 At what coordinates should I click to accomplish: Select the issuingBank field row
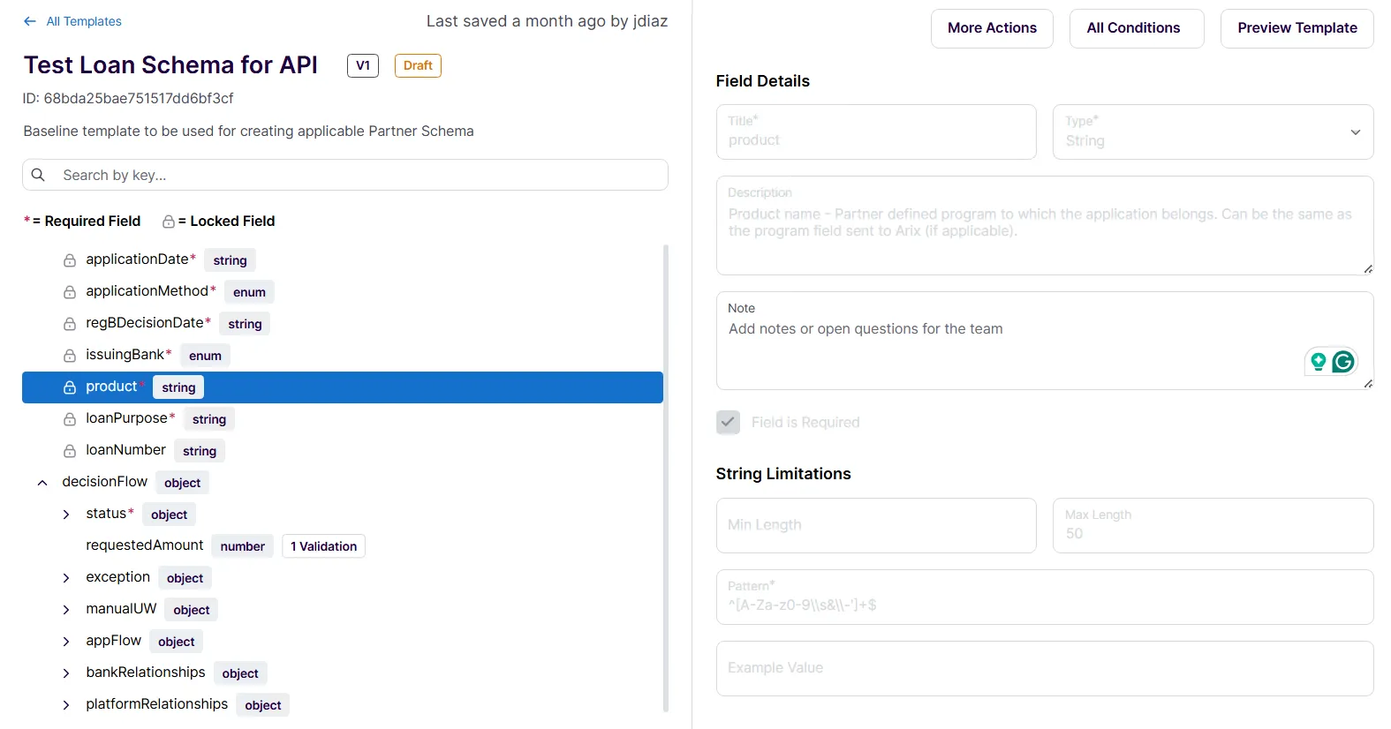343,356
